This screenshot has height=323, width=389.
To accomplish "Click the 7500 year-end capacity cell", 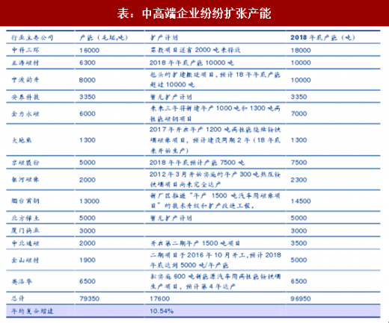I will click(x=298, y=163).
